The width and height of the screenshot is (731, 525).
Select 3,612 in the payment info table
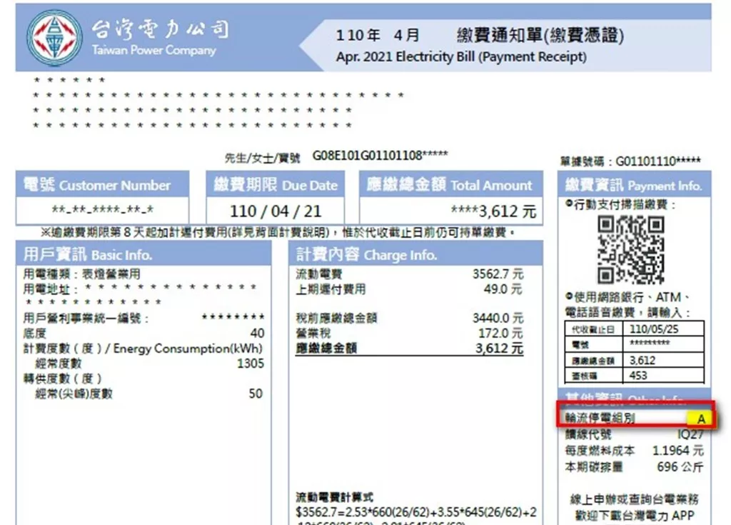[642, 360]
